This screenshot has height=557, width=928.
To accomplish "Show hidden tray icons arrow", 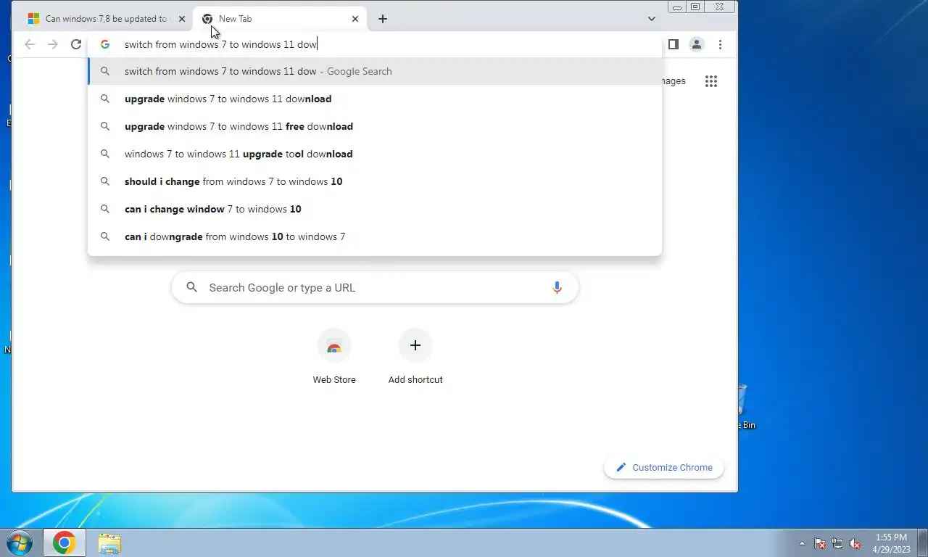I will pyautogui.click(x=802, y=543).
